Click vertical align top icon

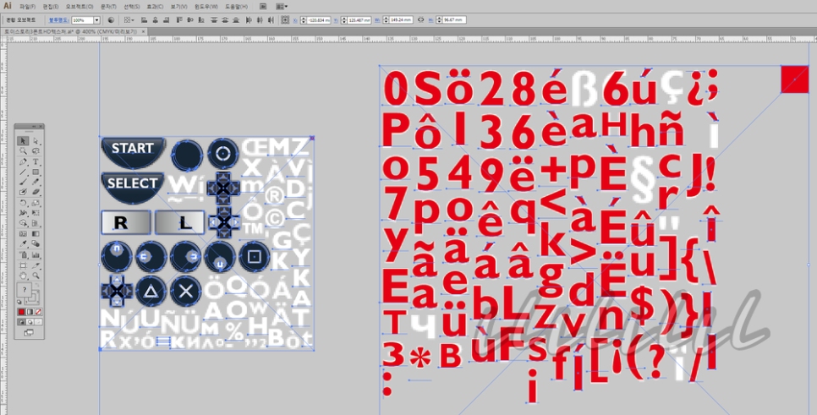click(179, 20)
